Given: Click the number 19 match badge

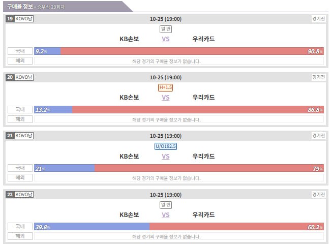Looking at the screenshot, I should click(10, 19).
